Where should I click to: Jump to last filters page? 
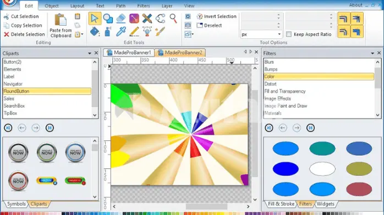tap(310, 128)
